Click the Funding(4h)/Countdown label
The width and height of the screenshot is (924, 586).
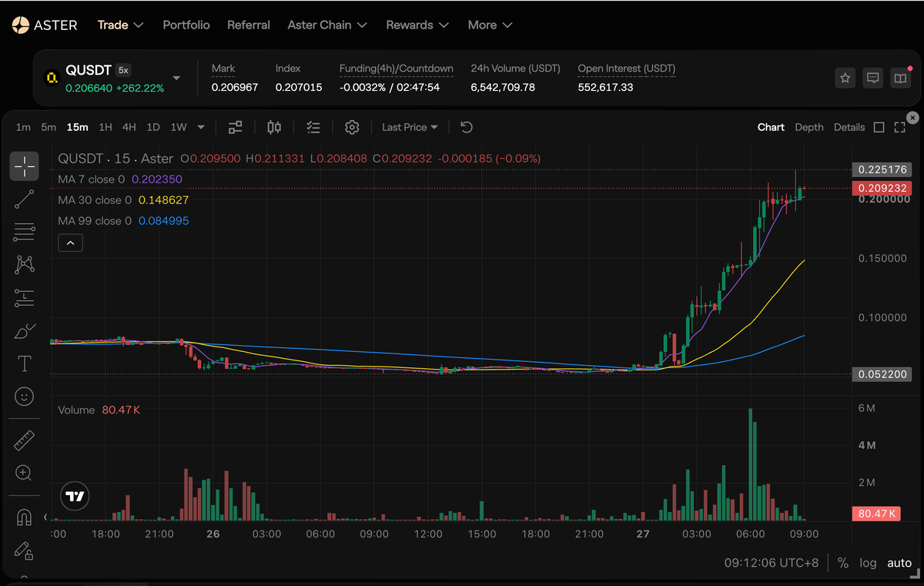(x=397, y=69)
